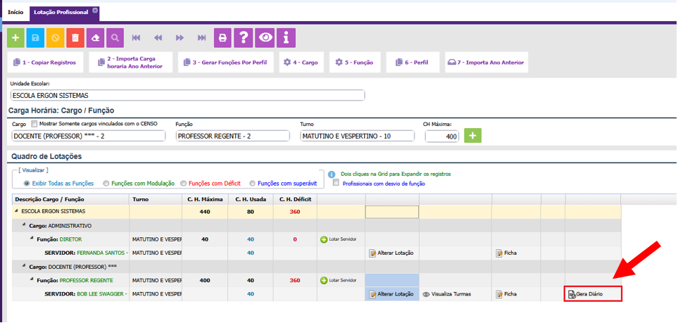This screenshot has width=678, height=323.
Task: Click the purple magnifier search icon
Action: tap(115, 37)
